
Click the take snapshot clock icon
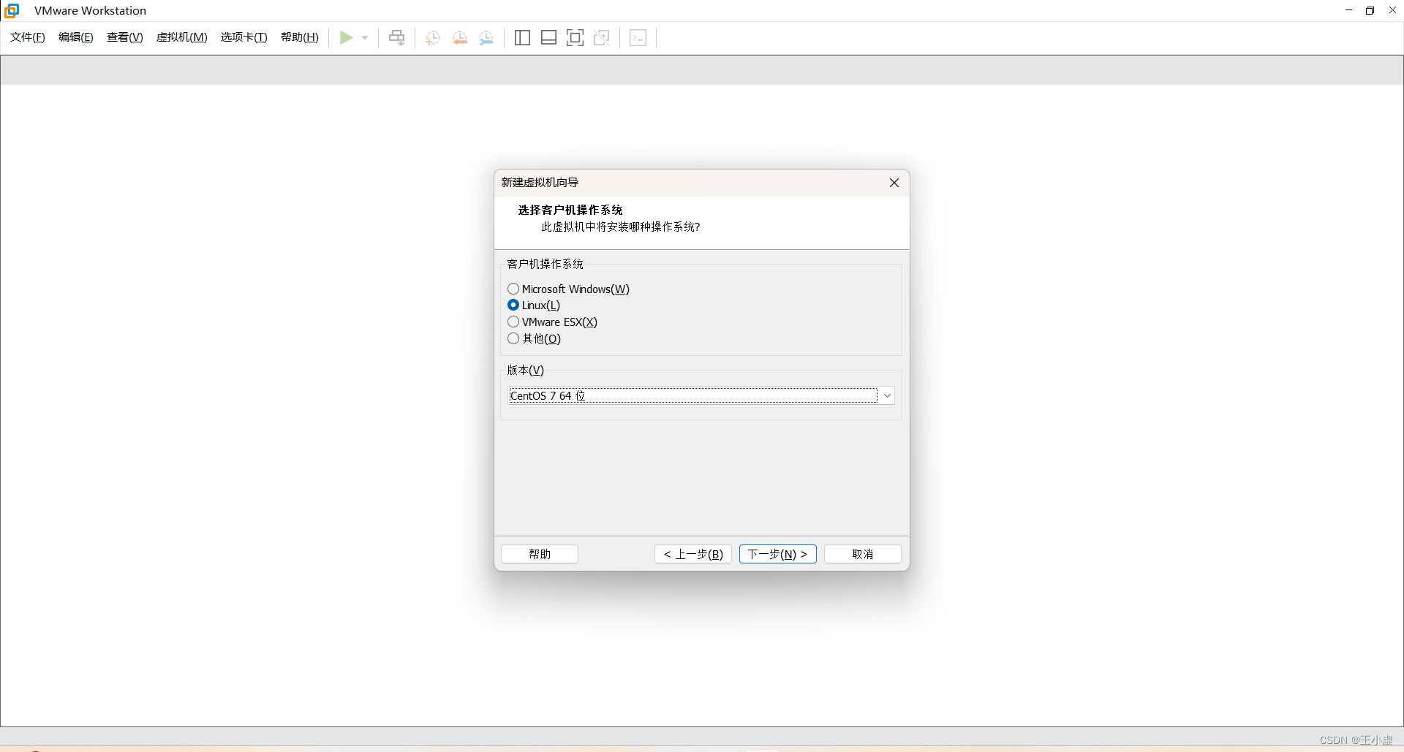coord(433,37)
